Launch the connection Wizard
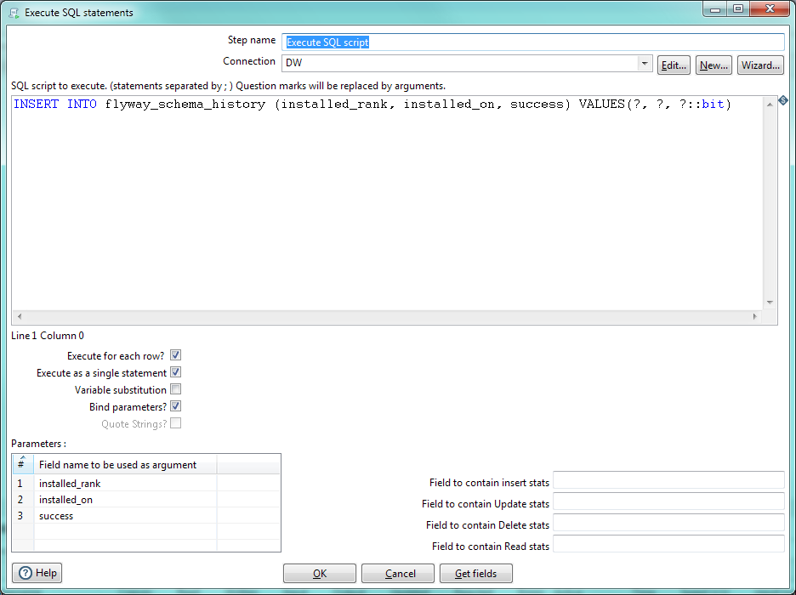 coord(759,65)
